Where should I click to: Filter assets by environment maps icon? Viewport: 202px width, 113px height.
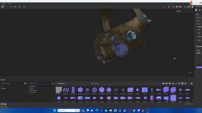[x=186, y=83]
